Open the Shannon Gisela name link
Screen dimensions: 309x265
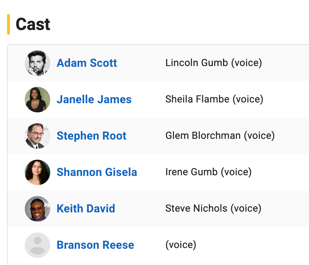click(x=97, y=172)
